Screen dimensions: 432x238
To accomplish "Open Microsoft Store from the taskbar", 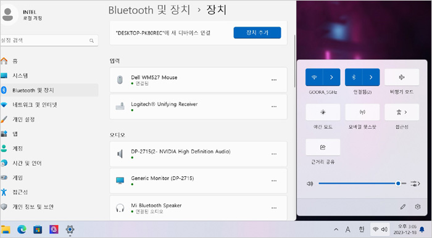I will [x=38, y=229].
